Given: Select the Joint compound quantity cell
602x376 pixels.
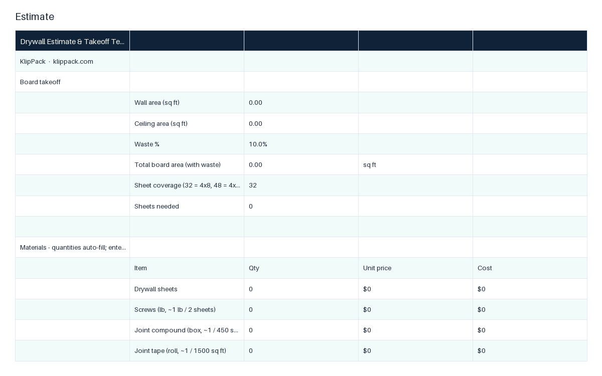Looking at the screenshot, I should [x=302, y=330].
